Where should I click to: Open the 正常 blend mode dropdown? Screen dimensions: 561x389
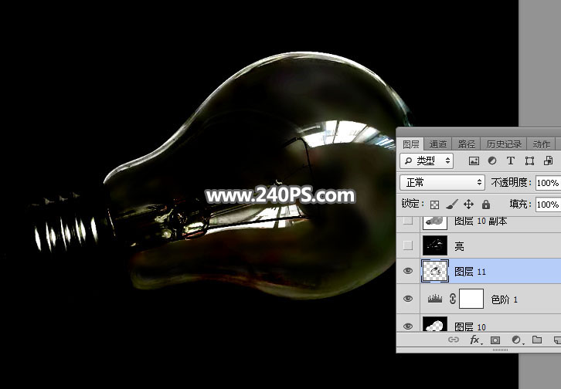pos(442,183)
